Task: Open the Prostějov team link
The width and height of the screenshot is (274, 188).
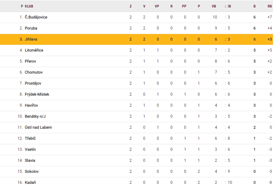Action: tap(33, 83)
